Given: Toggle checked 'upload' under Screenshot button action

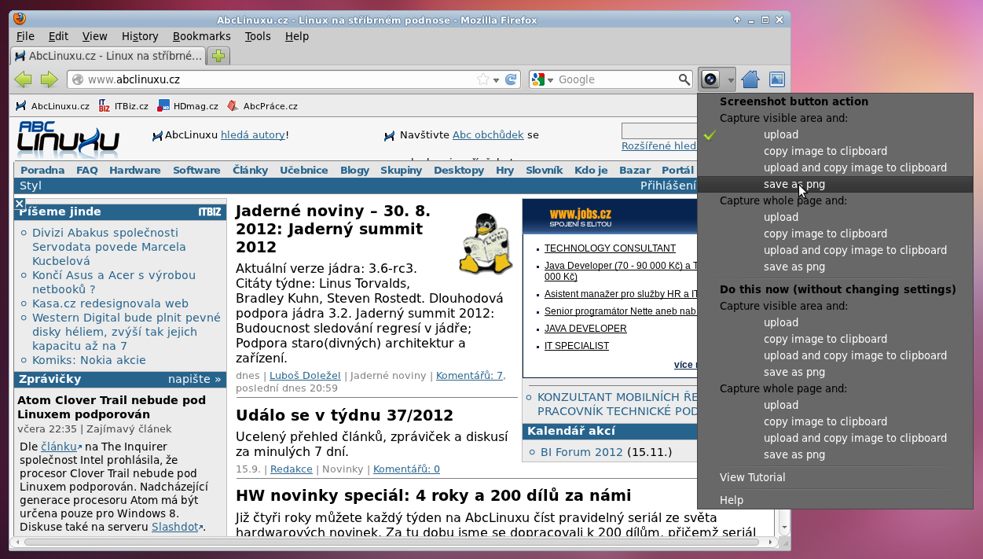Looking at the screenshot, I should coord(781,134).
